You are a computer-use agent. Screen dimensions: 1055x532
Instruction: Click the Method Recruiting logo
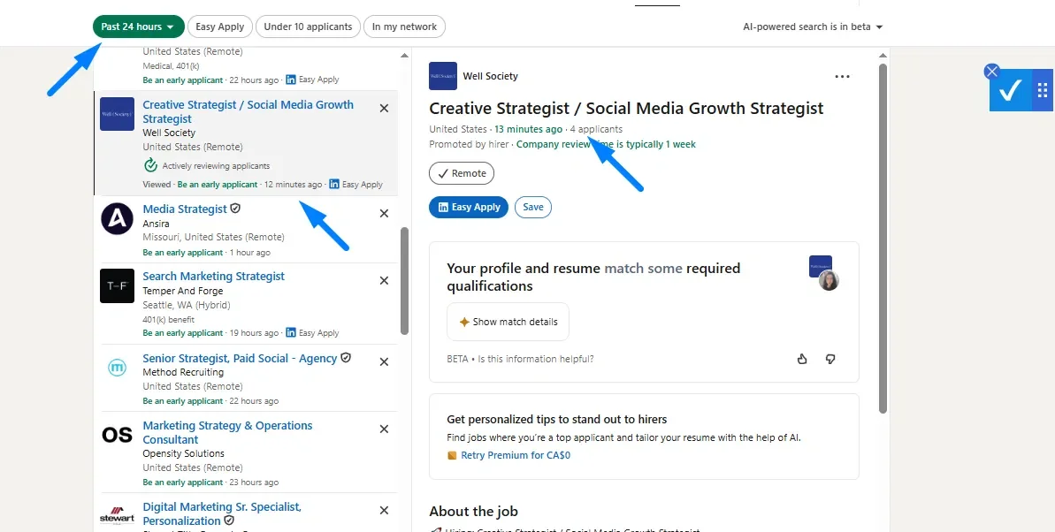click(x=117, y=368)
